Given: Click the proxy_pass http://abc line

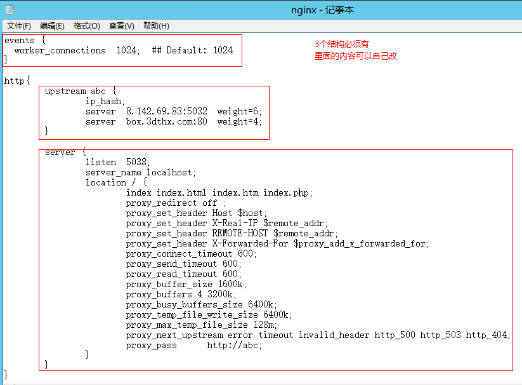Looking at the screenshot, I should pos(193,345).
